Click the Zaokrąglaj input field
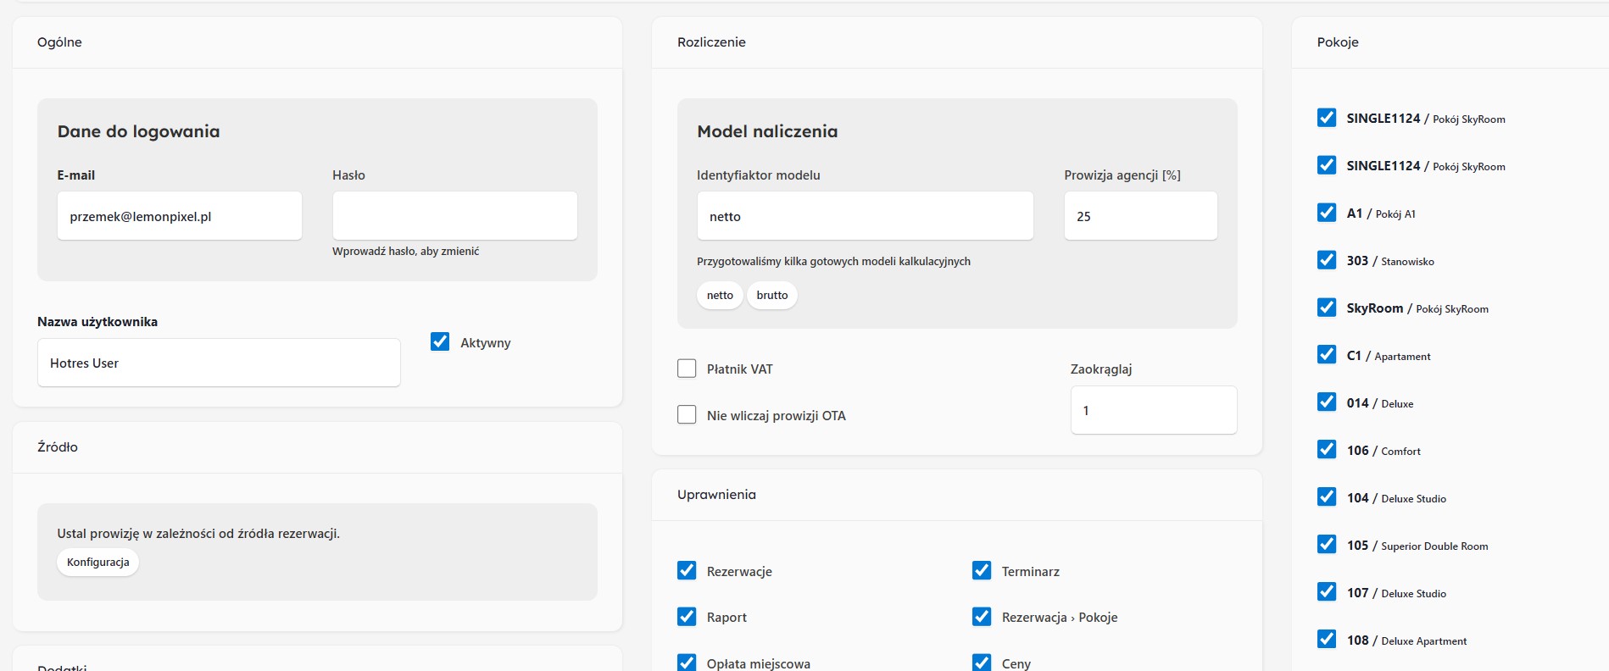Image resolution: width=1609 pixels, height=671 pixels. 1153,411
